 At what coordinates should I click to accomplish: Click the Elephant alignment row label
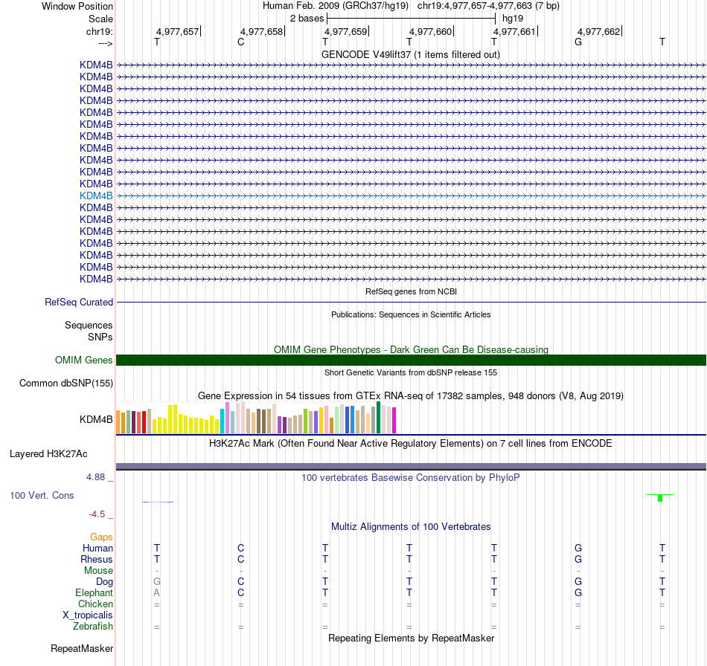pyautogui.click(x=95, y=592)
